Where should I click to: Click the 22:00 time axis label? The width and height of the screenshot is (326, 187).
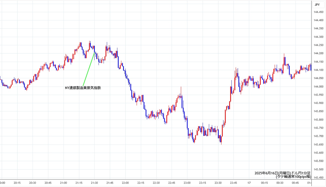pos(125,183)
